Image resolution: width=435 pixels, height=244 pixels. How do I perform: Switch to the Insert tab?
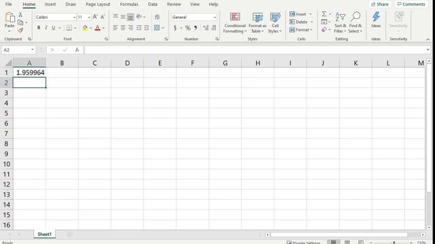click(x=50, y=4)
